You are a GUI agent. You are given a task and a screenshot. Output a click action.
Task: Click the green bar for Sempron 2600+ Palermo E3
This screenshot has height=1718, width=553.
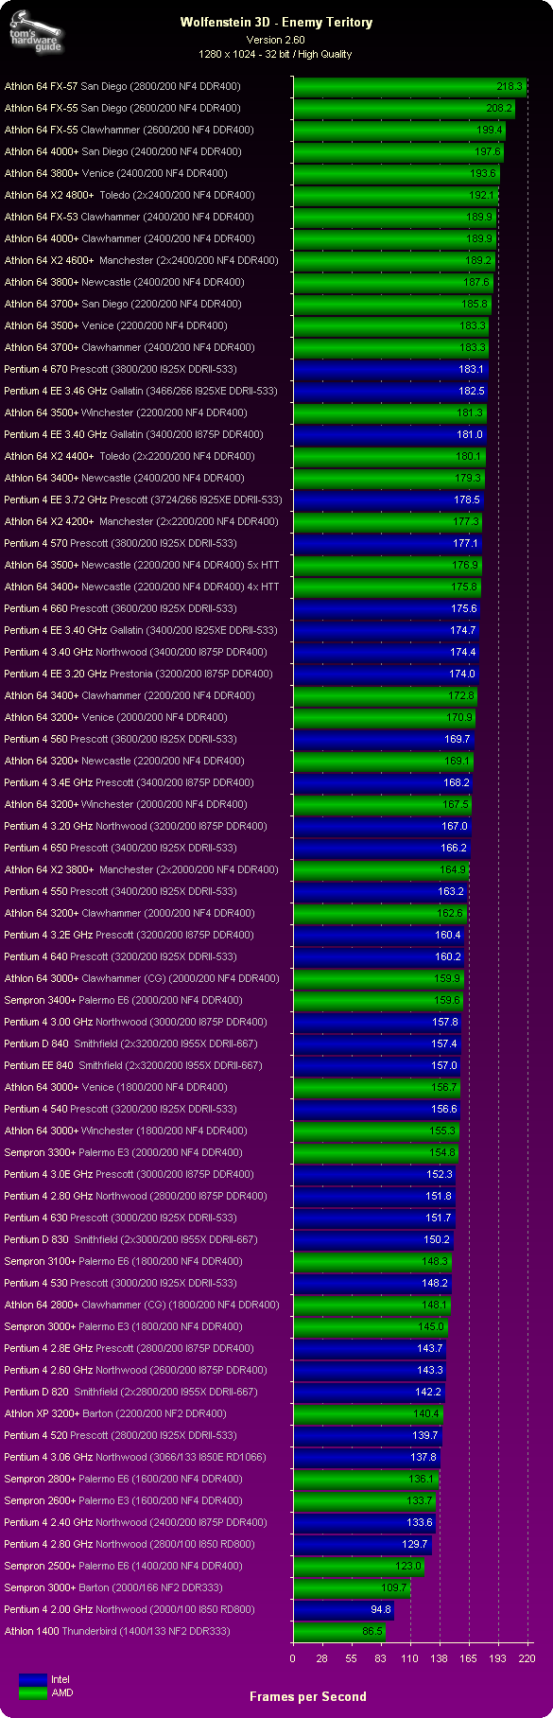tap(365, 1500)
